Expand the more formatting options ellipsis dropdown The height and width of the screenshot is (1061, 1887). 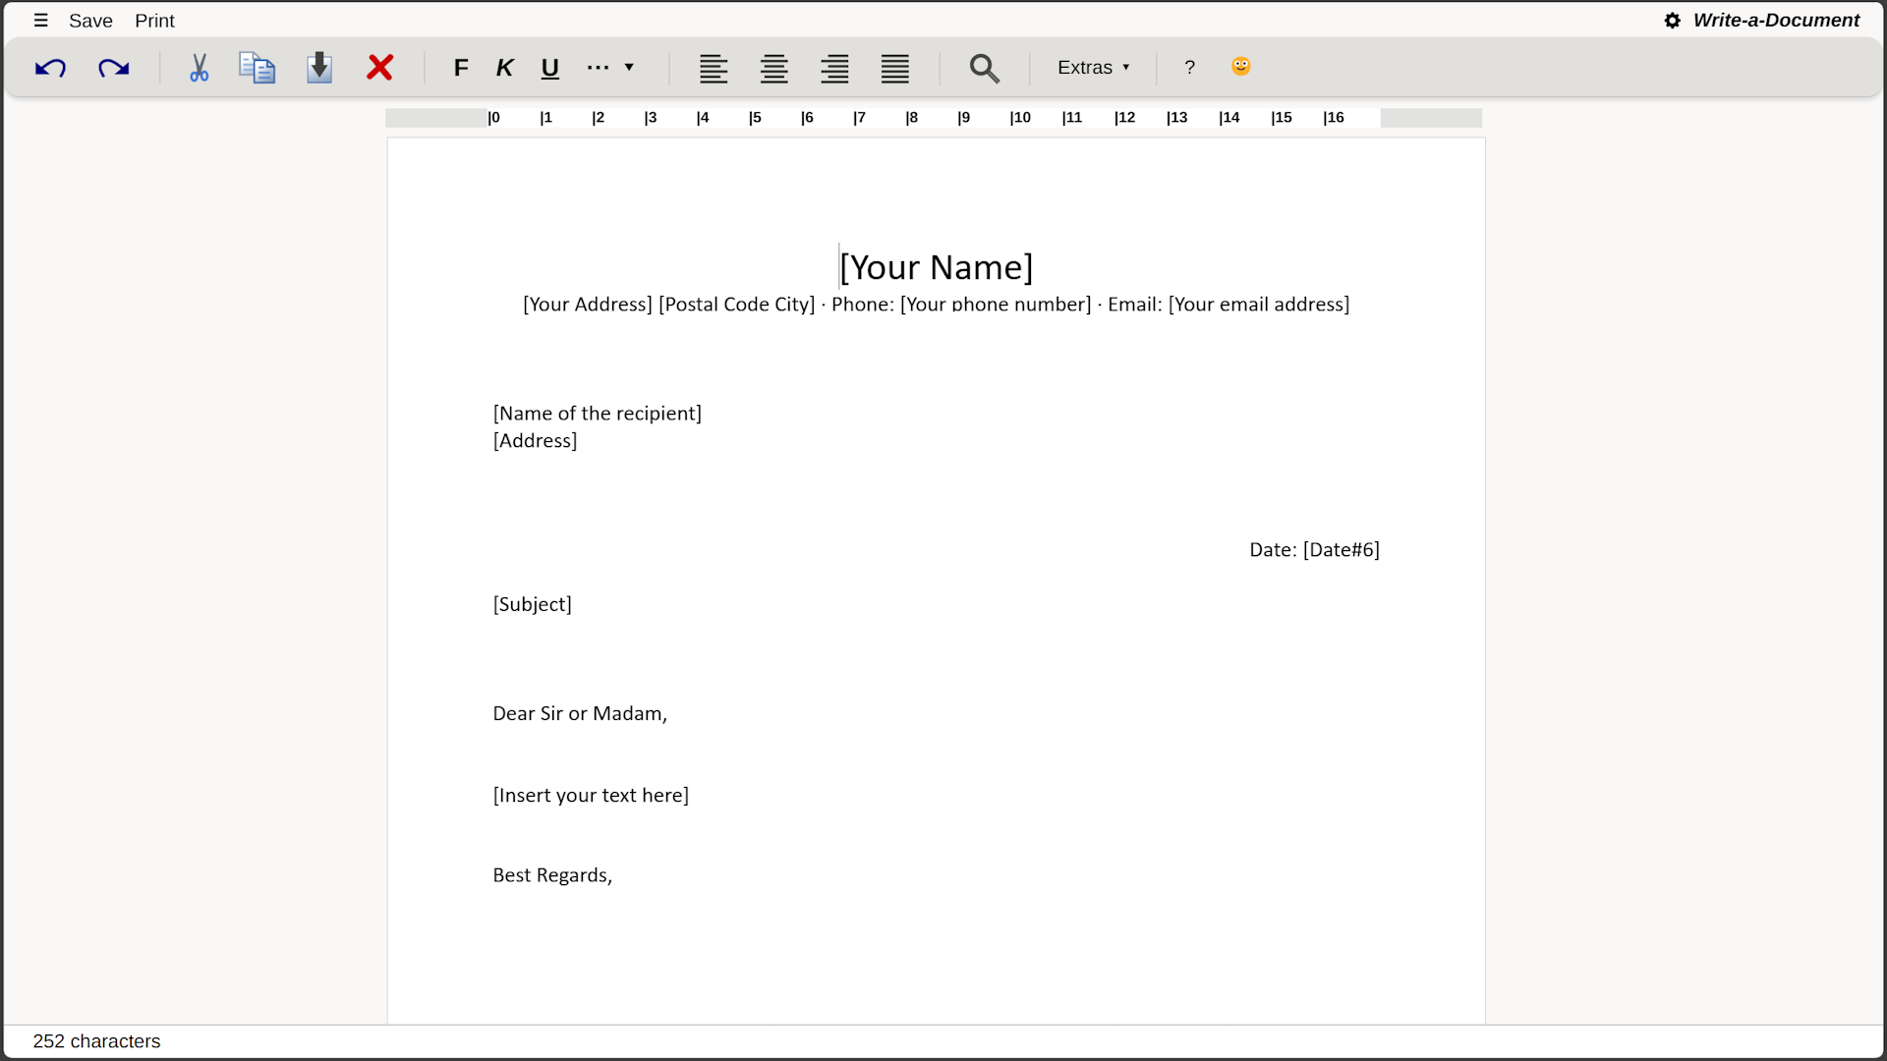(609, 68)
